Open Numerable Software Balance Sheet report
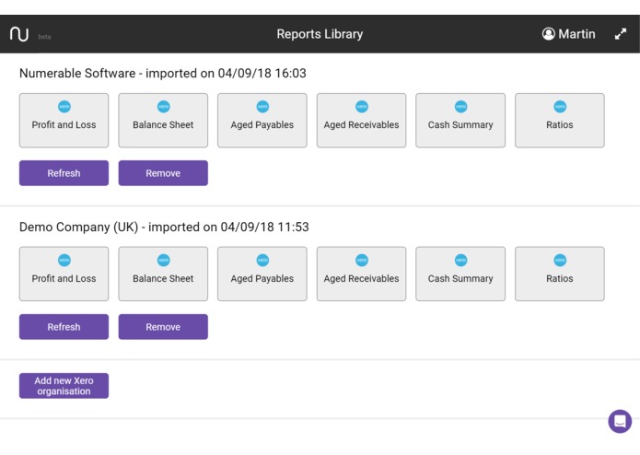 pyautogui.click(x=163, y=121)
